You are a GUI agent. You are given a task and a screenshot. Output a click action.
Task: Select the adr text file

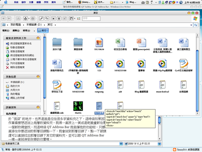pyautogui.click(x=120, y=87)
